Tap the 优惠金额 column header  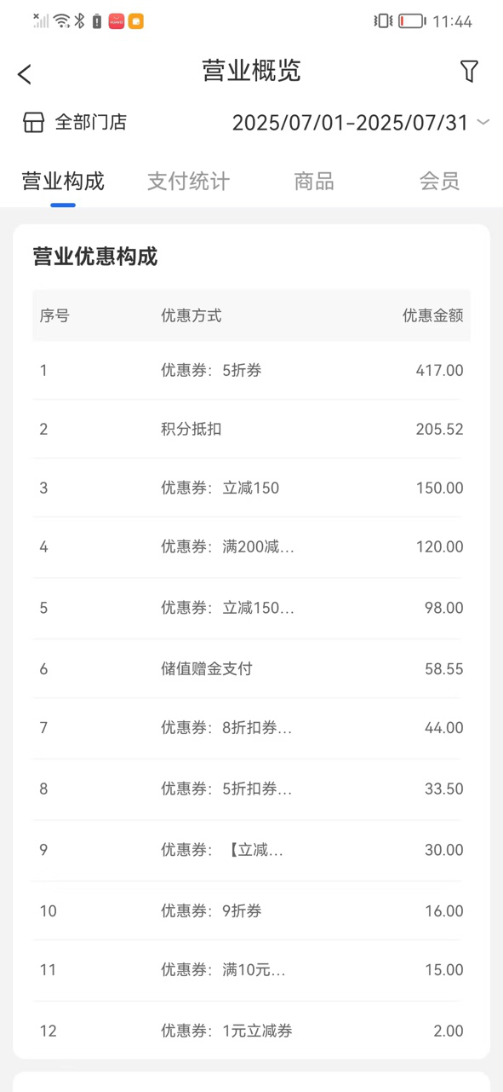pos(432,315)
